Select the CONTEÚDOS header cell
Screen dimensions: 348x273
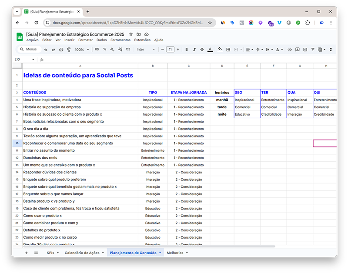(80, 93)
